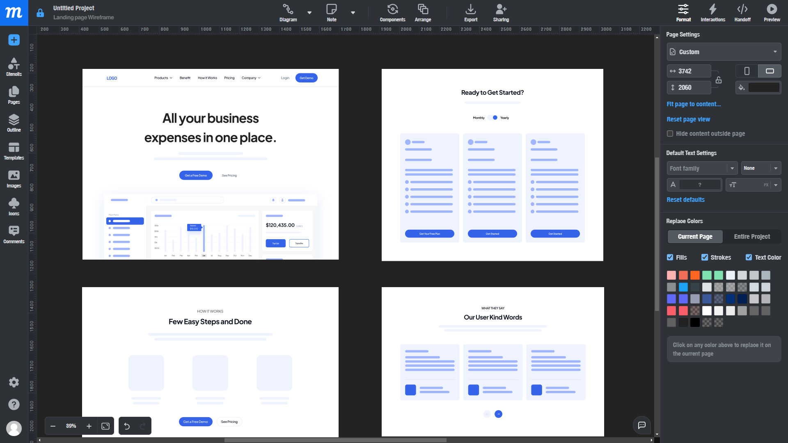Viewport: 788px width, 443px height.
Task: Click Reset page view link
Action: pos(688,119)
